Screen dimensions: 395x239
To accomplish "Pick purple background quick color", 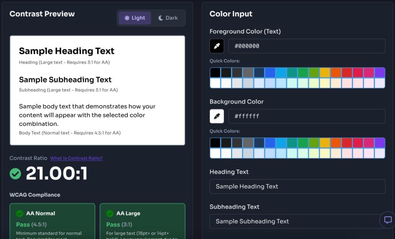I will pyautogui.click(x=380, y=143).
